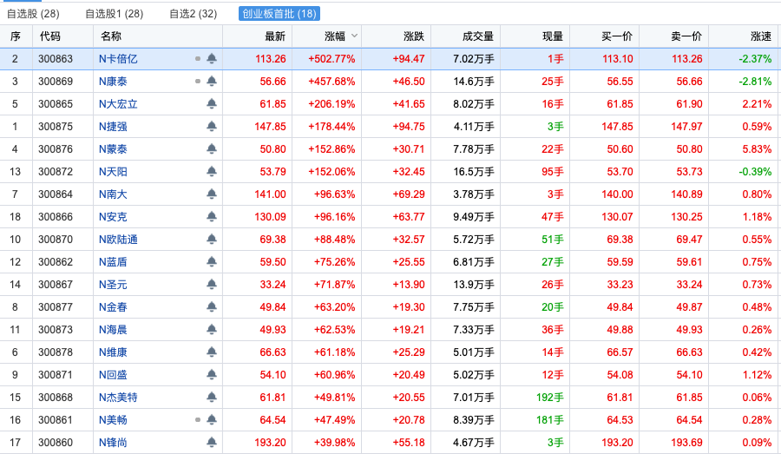The width and height of the screenshot is (781, 454).
Task: Select the row with code 300878
Action: (56, 352)
